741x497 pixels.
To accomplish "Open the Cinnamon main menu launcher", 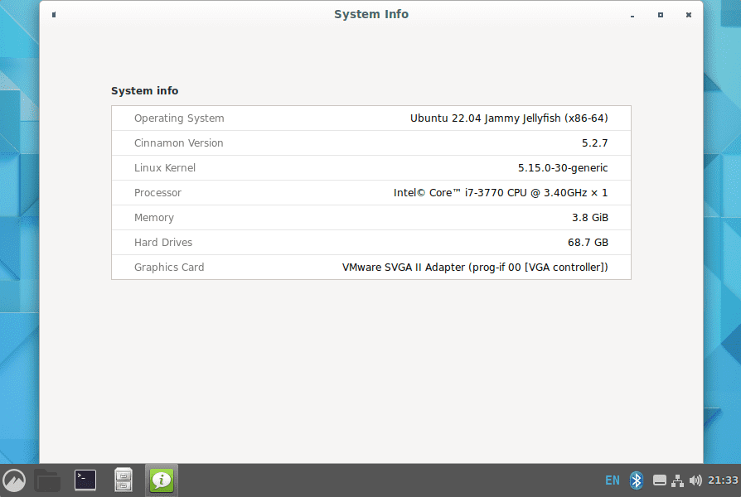I will [14, 480].
